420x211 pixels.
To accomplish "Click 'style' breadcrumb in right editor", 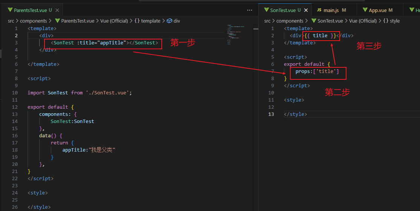I will (x=395, y=21).
